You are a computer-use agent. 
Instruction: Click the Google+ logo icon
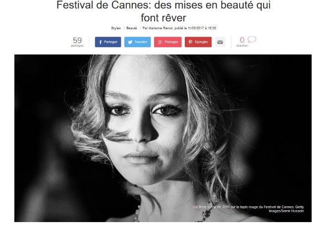tap(160, 42)
